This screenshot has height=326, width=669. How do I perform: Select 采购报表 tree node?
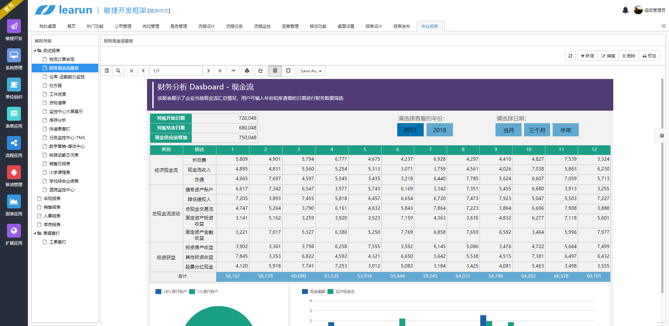click(x=52, y=198)
